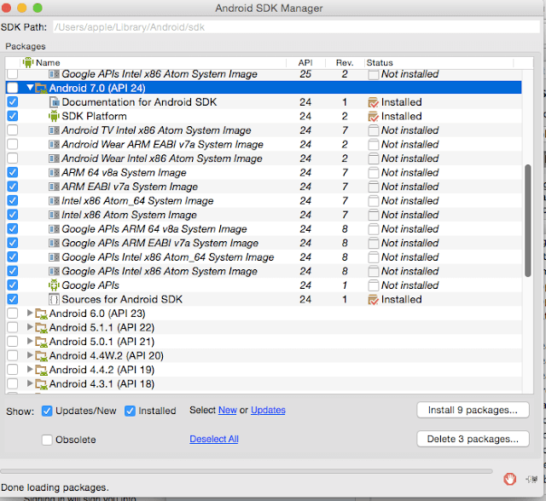Enable the Obsolete checkbox
This screenshot has width=546, height=501.
pyautogui.click(x=47, y=440)
